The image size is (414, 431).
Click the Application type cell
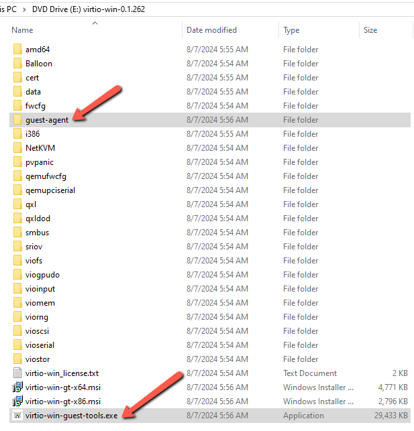pyautogui.click(x=303, y=416)
